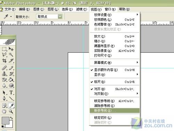Select the Hand tool
The image size is (174, 131).
point(5,111)
